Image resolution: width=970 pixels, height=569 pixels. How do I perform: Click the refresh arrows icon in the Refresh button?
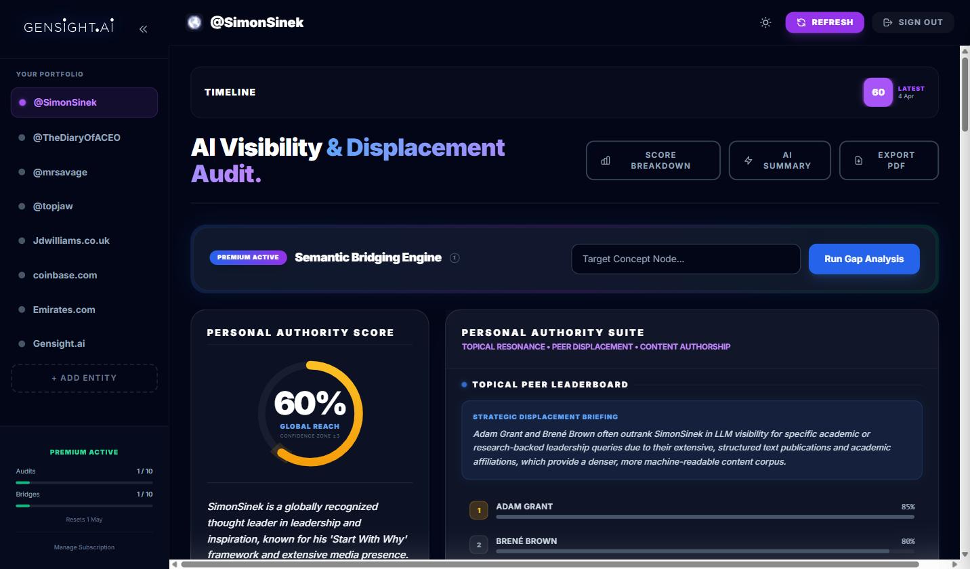click(x=803, y=22)
